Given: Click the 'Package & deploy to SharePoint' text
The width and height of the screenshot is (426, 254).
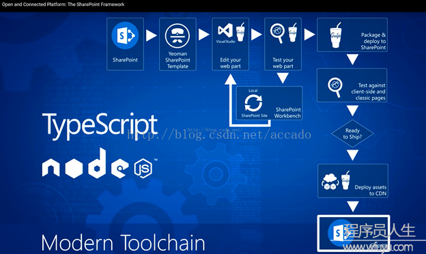Looking at the screenshot, I should click(x=373, y=41).
